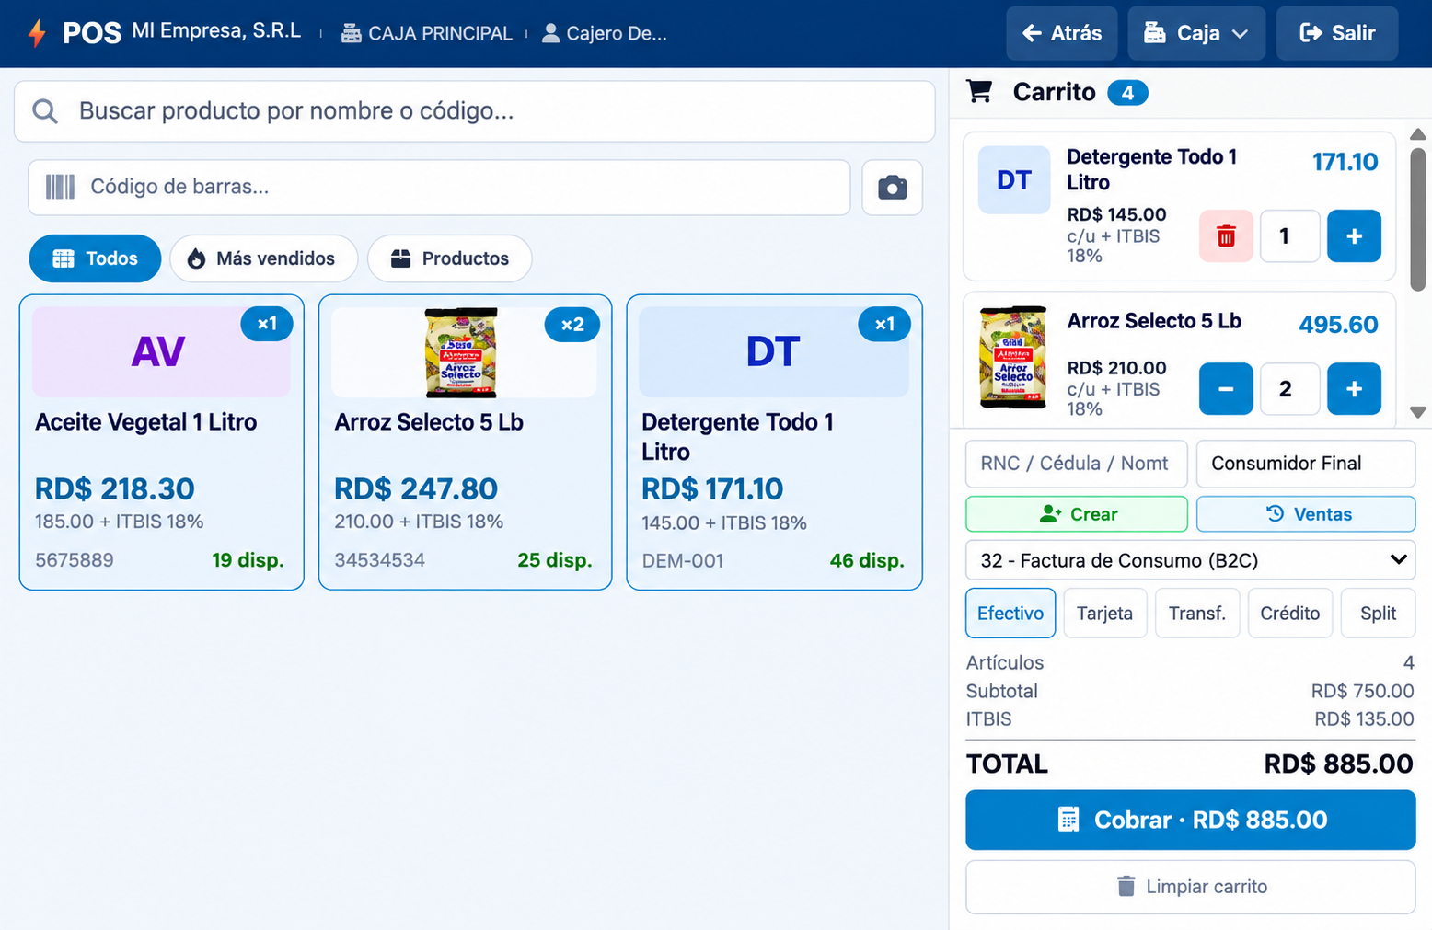Switch to Productos category tab
The image size is (1432, 930).
coord(449,258)
